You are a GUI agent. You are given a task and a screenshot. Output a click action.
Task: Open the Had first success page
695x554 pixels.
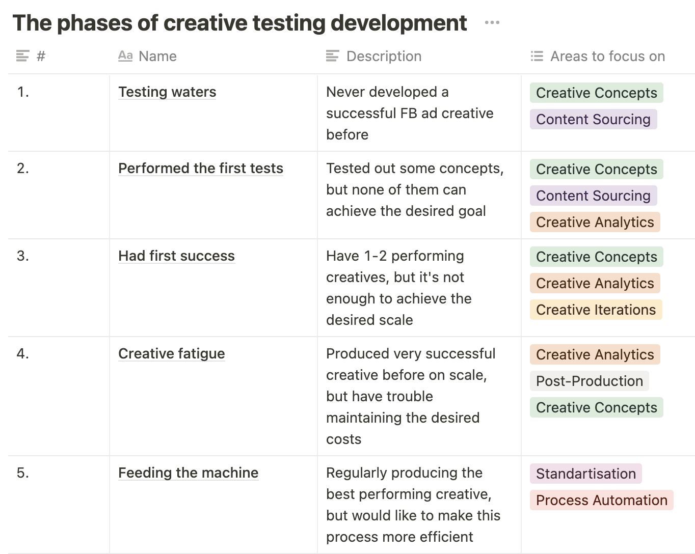[x=176, y=256]
